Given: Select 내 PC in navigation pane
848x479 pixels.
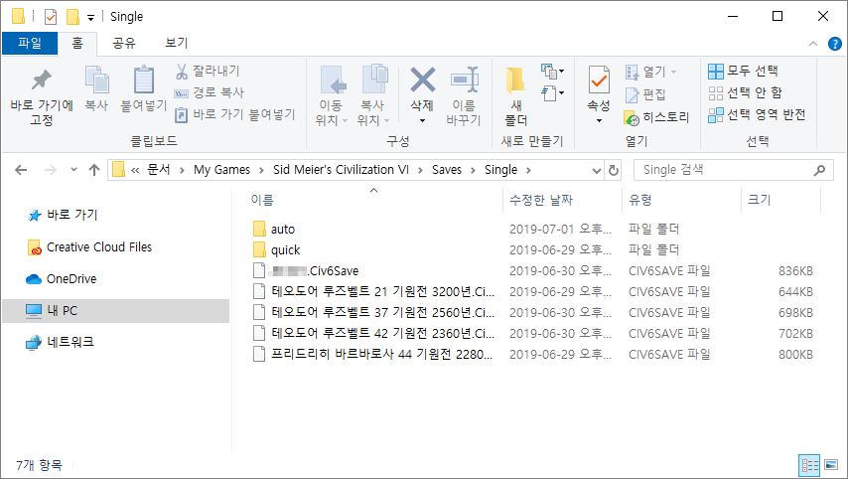Looking at the screenshot, I should 116,311.
